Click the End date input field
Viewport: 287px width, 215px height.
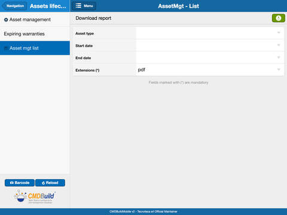click(210, 58)
